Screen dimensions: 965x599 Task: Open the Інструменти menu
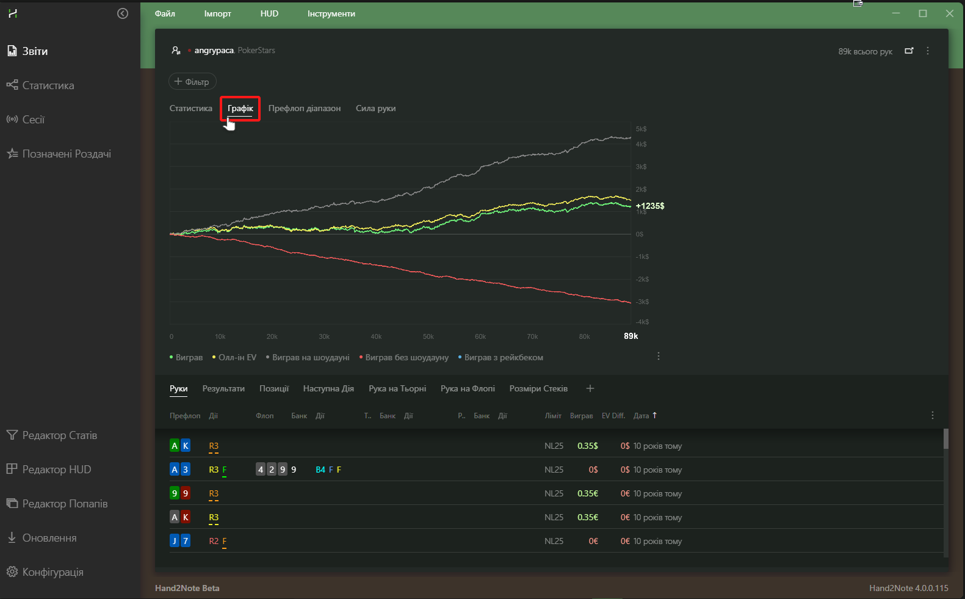pyautogui.click(x=331, y=13)
